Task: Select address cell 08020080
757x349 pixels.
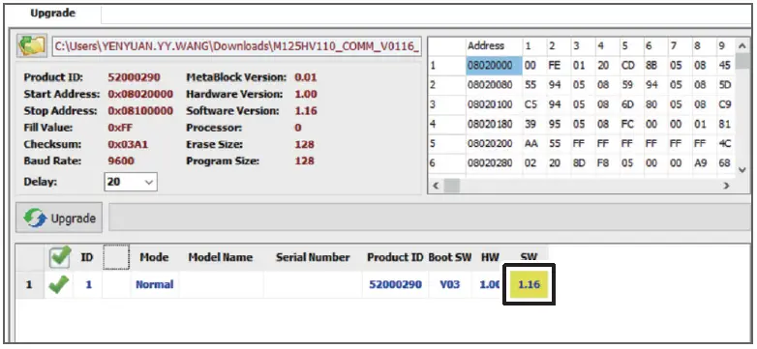Action: (x=494, y=85)
